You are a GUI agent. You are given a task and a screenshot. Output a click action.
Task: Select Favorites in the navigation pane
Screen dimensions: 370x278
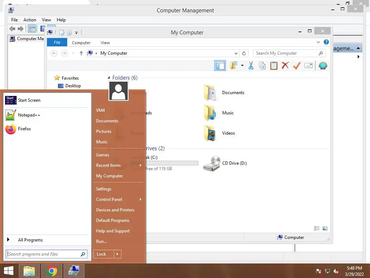point(67,78)
